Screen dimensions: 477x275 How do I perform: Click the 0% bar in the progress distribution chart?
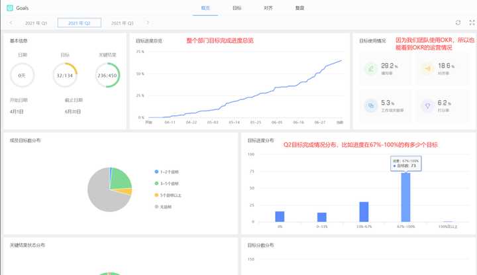click(280, 217)
